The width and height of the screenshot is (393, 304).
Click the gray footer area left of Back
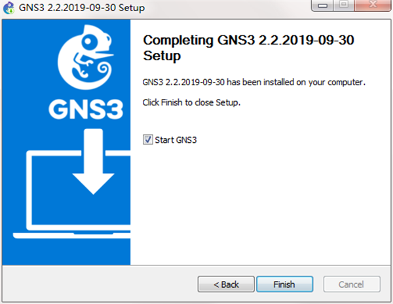tap(98, 284)
